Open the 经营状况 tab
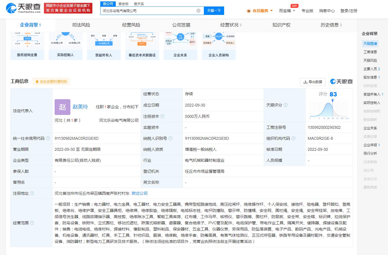Viewport: 388px width, 255px height. point(231,25)
